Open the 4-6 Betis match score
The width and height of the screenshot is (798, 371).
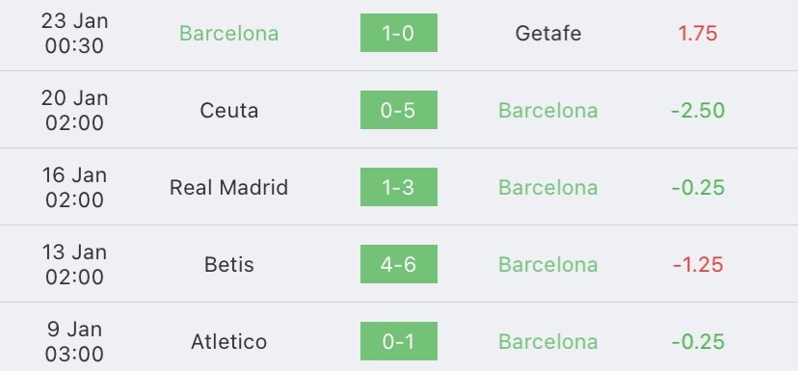tap(398, 264)
